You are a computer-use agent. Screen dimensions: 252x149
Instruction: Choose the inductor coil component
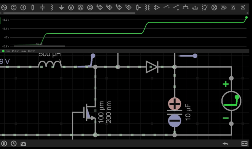tap(52, 7)
